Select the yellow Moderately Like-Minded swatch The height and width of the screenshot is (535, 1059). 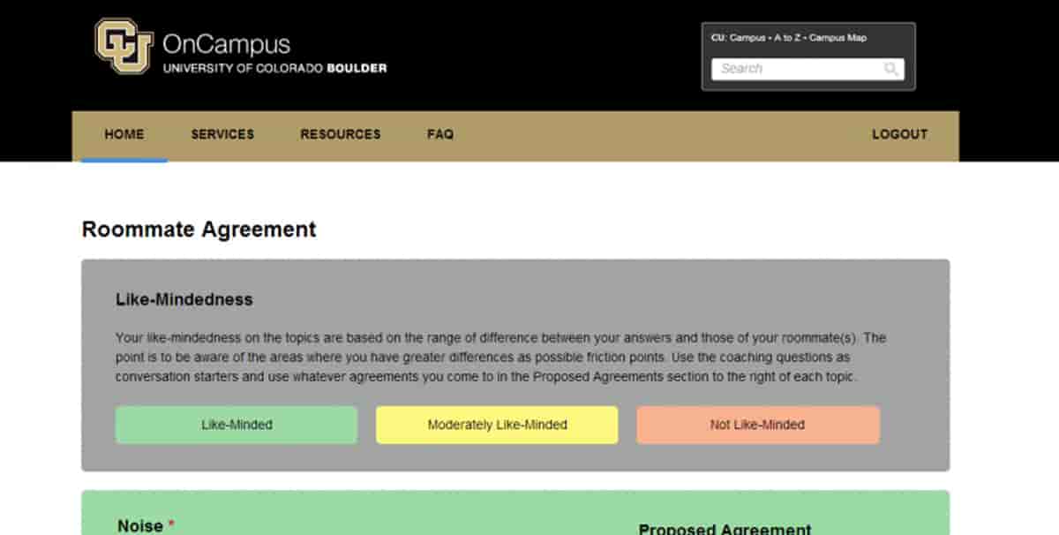tap(497, 425)
